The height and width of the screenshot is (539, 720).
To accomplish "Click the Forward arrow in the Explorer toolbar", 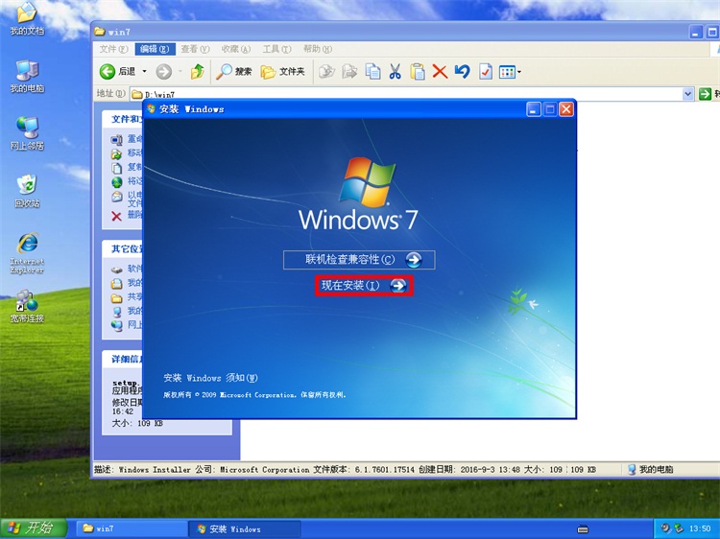I will coord(164,72).
